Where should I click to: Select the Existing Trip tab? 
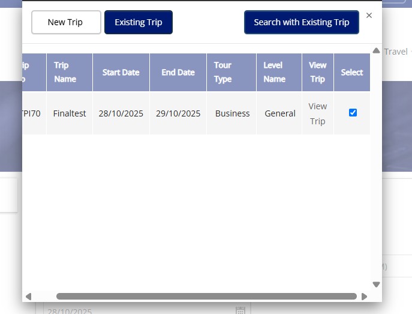point(139,22)
